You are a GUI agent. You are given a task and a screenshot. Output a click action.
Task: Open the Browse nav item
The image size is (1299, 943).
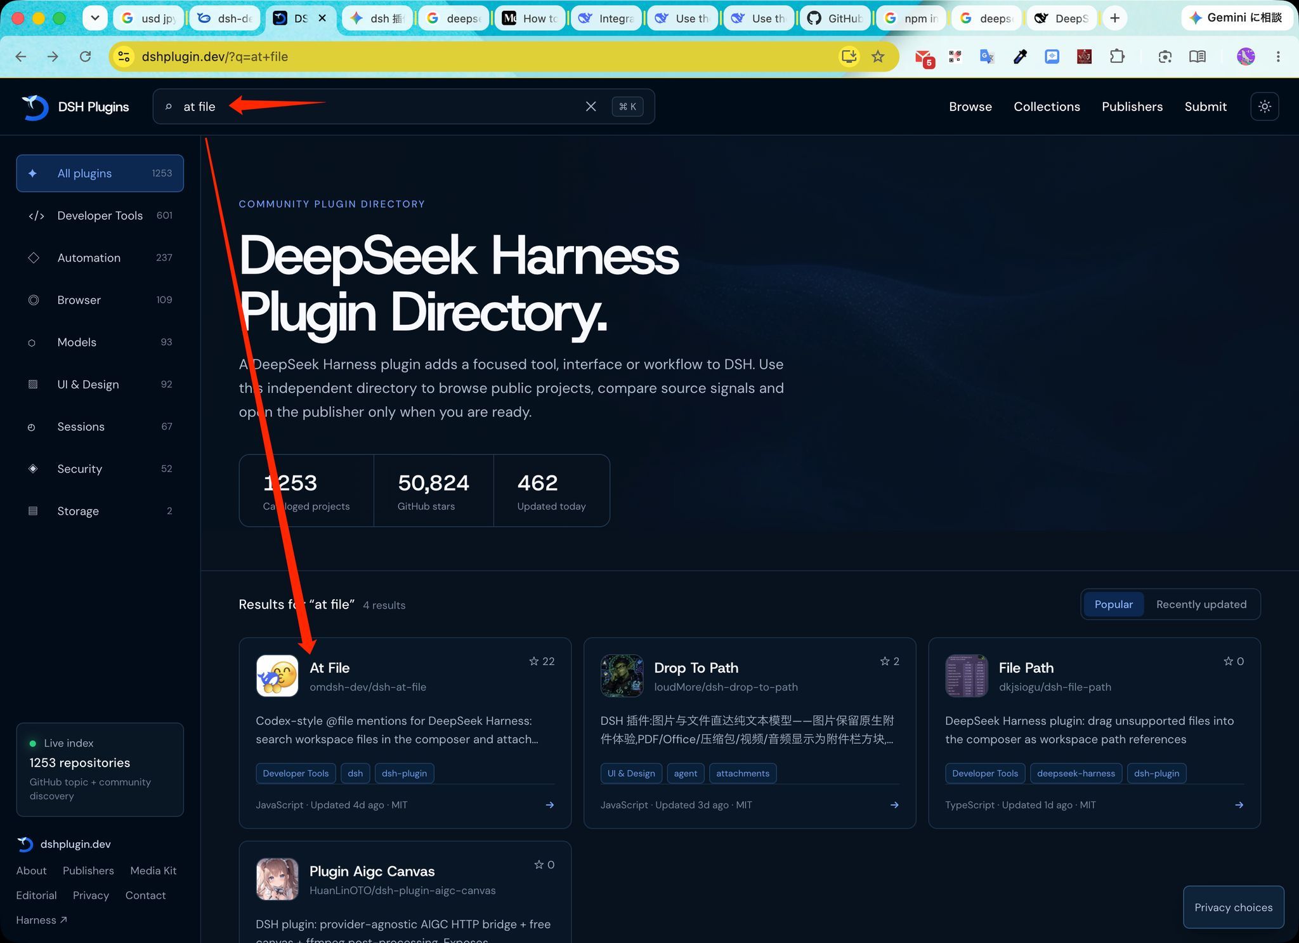pyautogui.click(x=970, y=107)
